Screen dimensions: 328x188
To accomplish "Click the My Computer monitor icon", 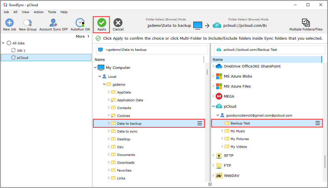I will pyautogui.click(x=101, y=68).
